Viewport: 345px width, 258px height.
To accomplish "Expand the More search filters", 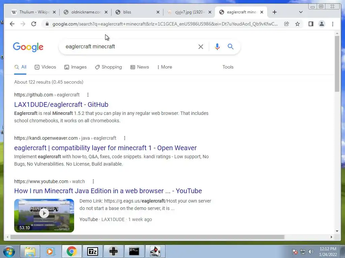I will (x=164, y=67).
